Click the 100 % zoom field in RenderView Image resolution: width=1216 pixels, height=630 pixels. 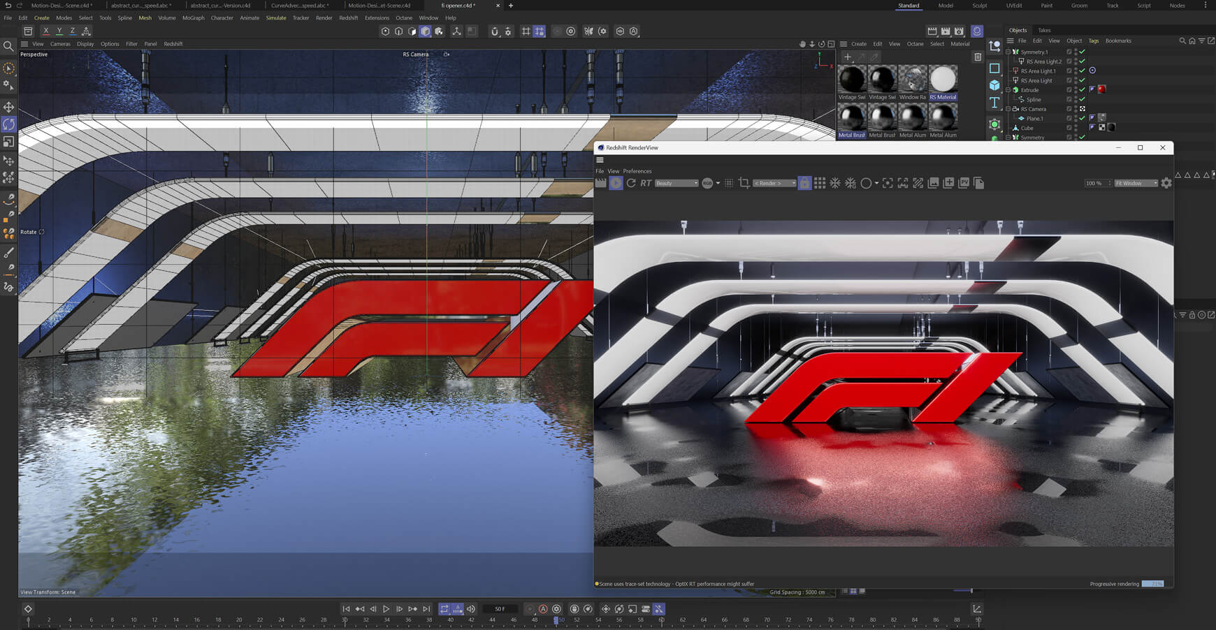pos(1097,184)
